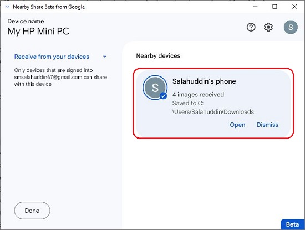Open the account avatar in the header
This screenshot has width=305, height=230.
[x=291, y=27]
